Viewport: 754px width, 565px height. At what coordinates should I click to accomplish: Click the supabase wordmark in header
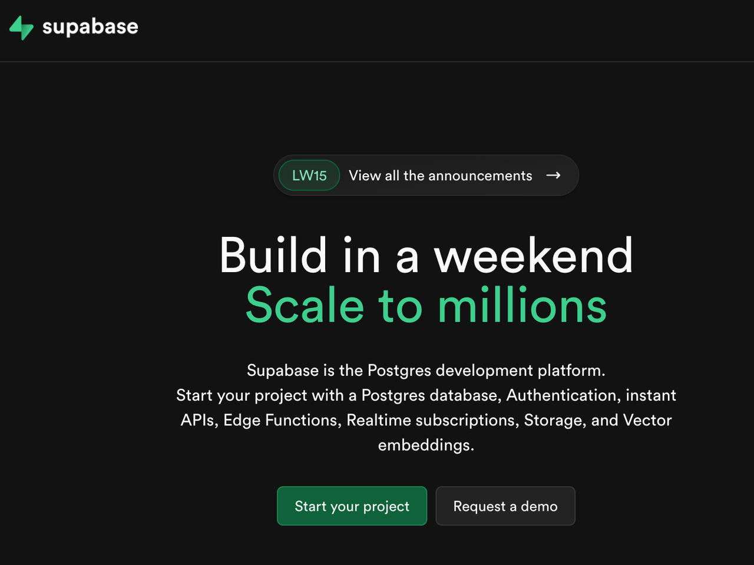pos(90,27)
